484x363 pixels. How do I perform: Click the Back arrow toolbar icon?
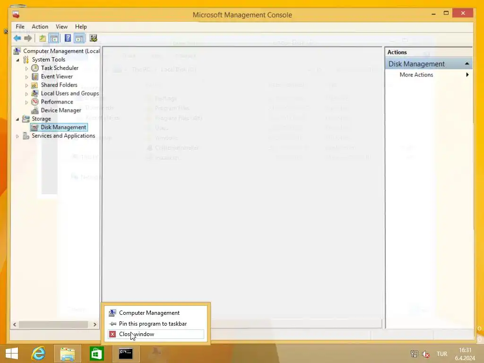coord(17,38)
